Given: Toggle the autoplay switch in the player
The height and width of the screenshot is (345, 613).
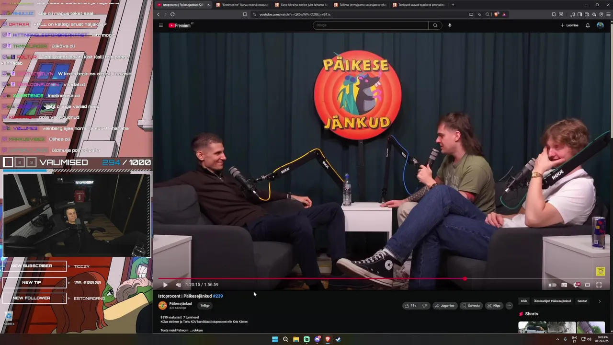Looking at the screenshot, I should [552, 285].
